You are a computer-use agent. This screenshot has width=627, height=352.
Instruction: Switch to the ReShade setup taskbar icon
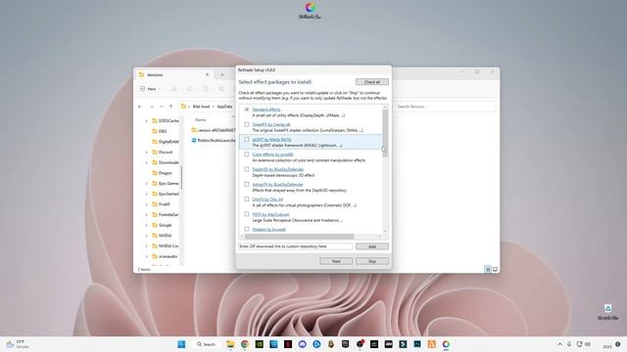[x=446, y=344]
